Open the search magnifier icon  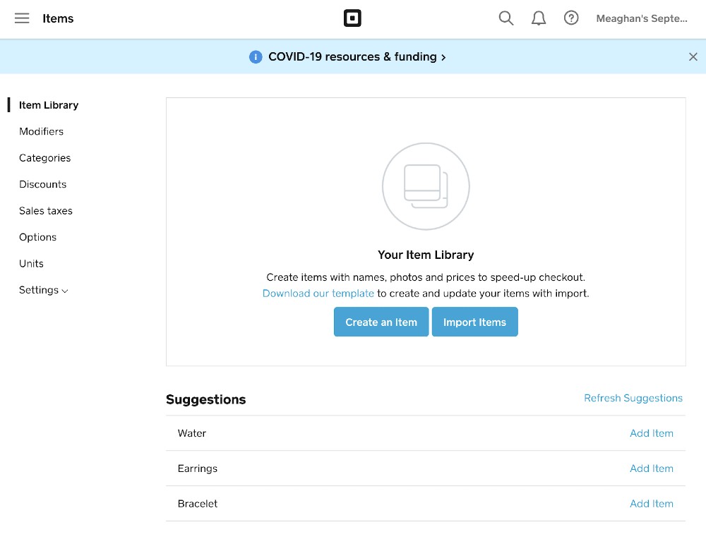tap(505, 18)
